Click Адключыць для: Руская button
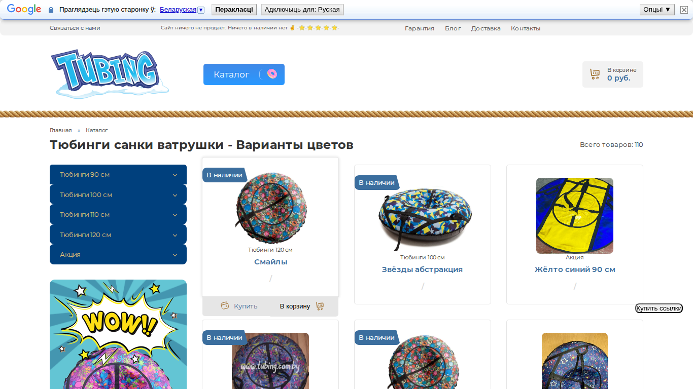The height and width of the screenshot is (389, 693). (x=302, y=10)
